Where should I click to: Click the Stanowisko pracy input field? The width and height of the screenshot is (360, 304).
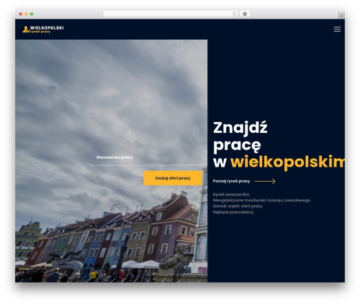click(x=146, y=157)
